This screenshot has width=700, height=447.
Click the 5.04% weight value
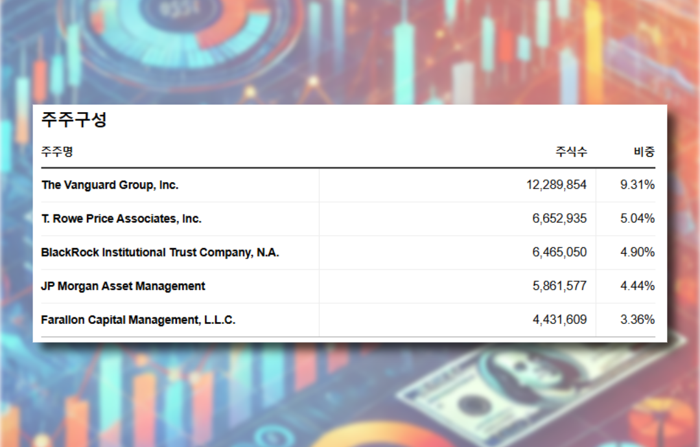point(638,218)
